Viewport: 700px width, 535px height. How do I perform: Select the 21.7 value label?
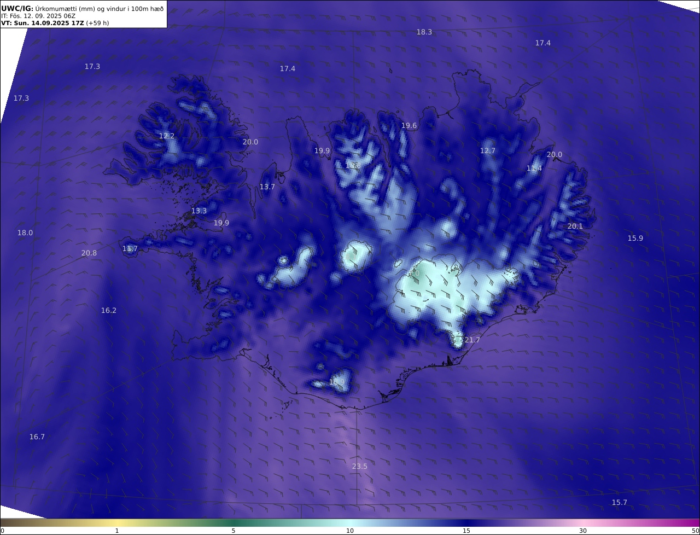click(472, 340)
